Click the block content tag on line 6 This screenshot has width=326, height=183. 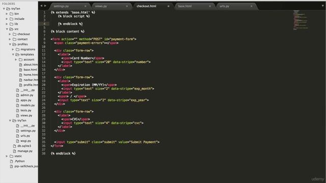(x=68, y=32)
